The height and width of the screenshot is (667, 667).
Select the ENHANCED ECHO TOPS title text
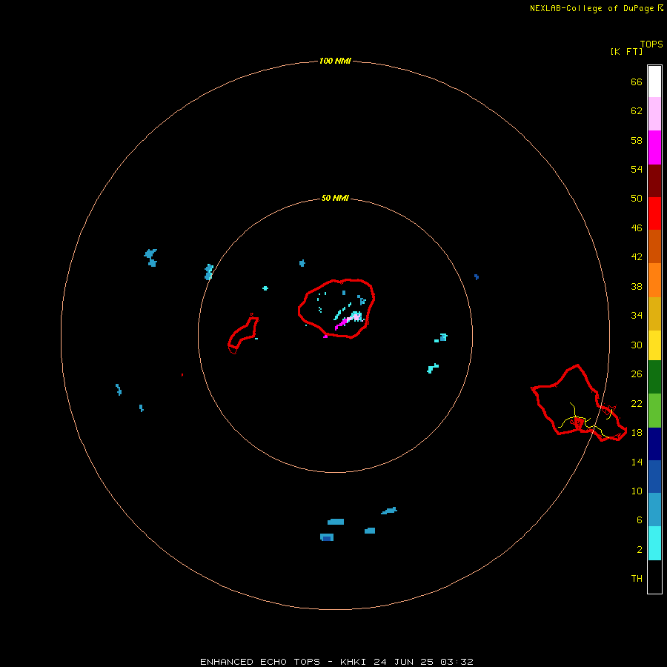click(x=260, y=662)
